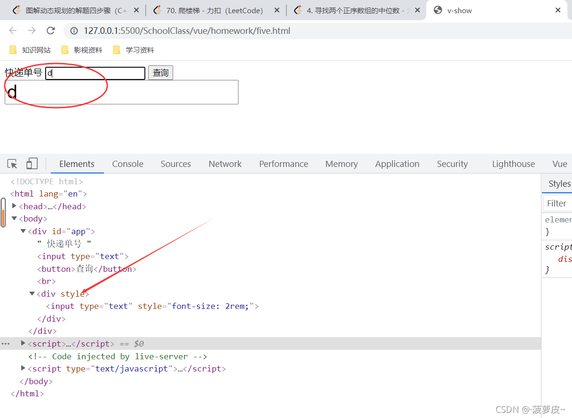572x418 pixels.
Task: Close the 爬楼梯 LeetCode browser tab
Action: [277, 10]
